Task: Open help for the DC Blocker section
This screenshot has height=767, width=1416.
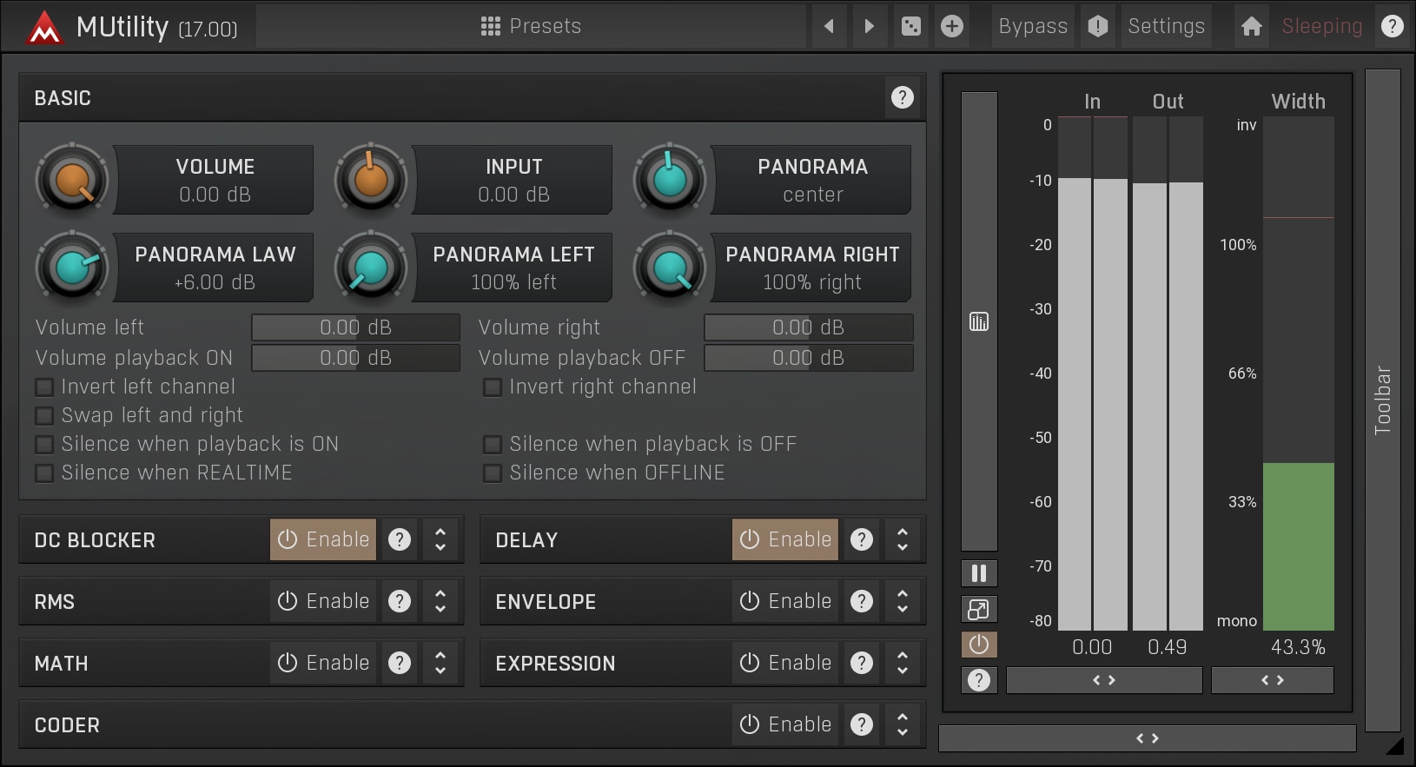Action: point(400,539)
